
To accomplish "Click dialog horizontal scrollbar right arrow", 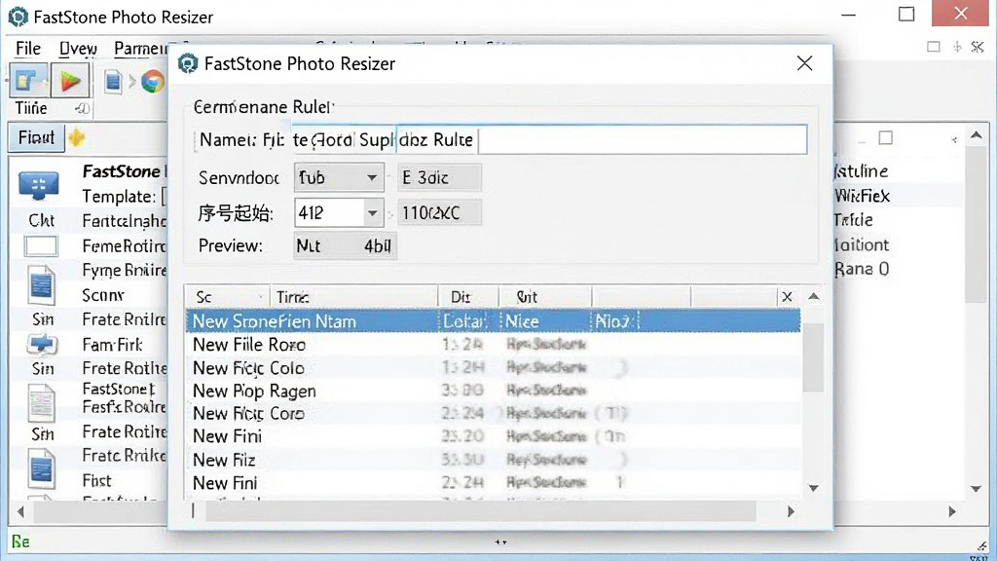I will 791,511.
